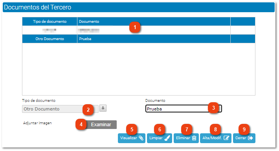Click the Alta/Modif. button
This screenshot has width=279, height=151.
point(216,138)
